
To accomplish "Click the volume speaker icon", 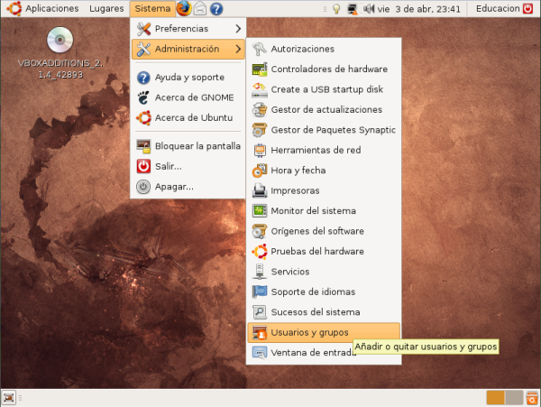I will (x=367, y=9).
